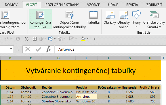The image size is (166, 105).
Task: Click the fill color bucket icon
Action: [x=83, y=39]
